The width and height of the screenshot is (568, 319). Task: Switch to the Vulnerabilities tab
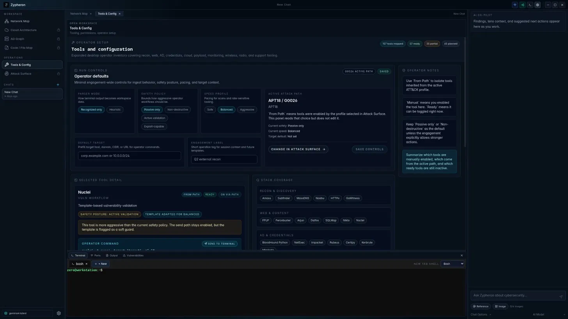click(133, 256)
